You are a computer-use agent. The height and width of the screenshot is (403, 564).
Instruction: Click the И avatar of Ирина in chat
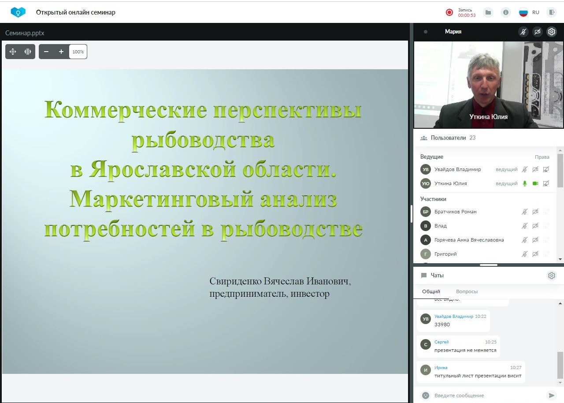[x=426, y=370]
